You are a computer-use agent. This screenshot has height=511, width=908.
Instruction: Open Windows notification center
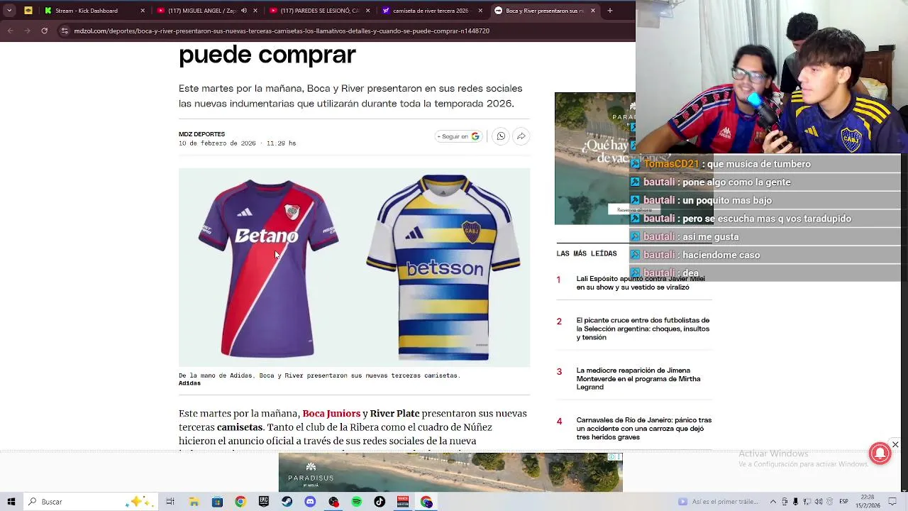pyautogui.click(x=892, y=502)
